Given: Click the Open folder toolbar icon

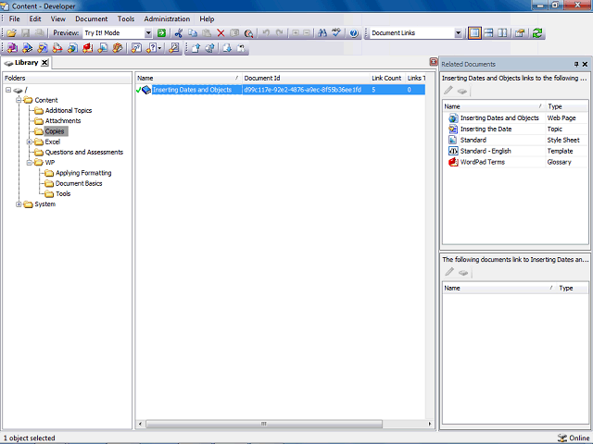Looking at the screenshot, I should pos(12,33).
